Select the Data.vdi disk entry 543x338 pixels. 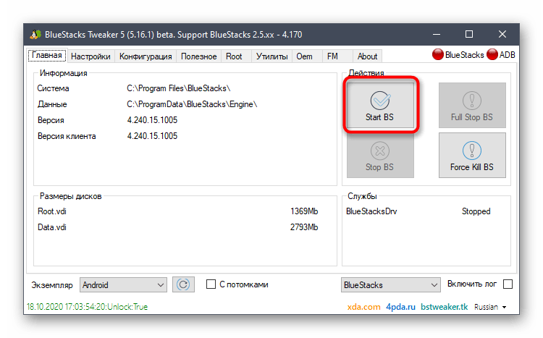point(52,227)
